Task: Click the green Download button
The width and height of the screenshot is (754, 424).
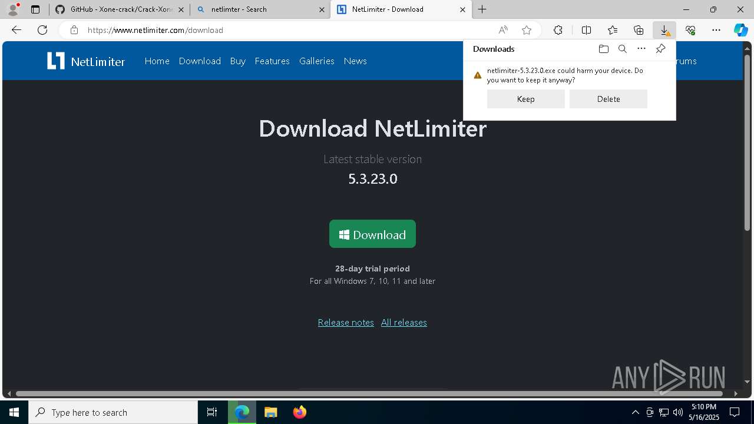Action: pyautogui.click(x=372, y=234)
